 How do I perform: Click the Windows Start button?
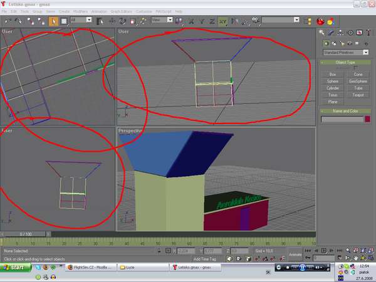click(x=15, y=268)
